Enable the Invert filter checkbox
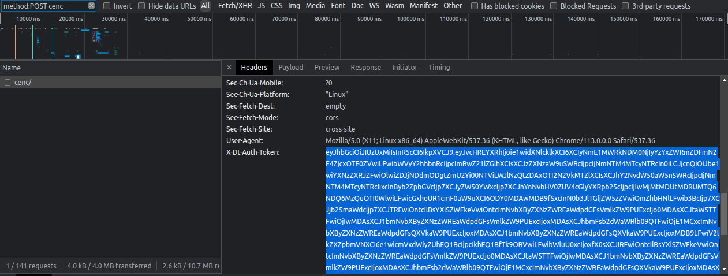This screenshot has width=728, height=276. [107, 6]
